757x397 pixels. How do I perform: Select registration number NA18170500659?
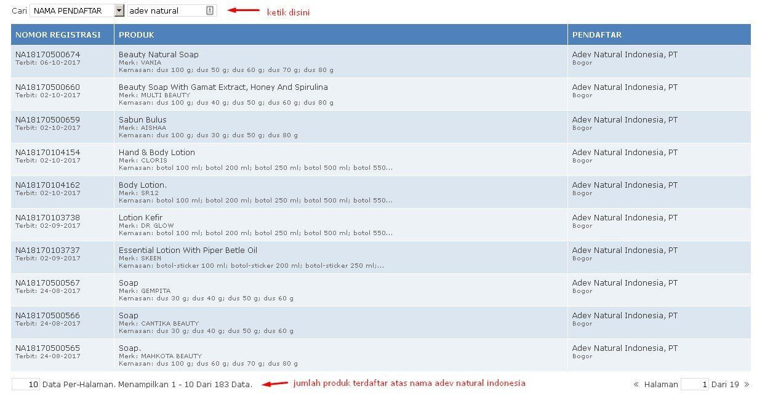click(x=47, y=120)
